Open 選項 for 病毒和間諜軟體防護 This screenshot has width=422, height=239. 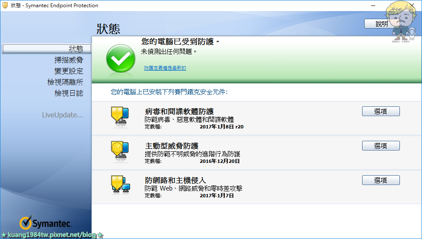click(381, 111)
